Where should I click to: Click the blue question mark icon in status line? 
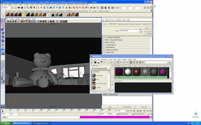pyautogui.click(x=63, y=7)
